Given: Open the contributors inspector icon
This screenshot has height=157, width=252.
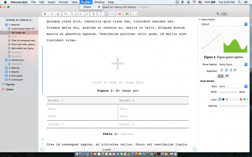Looking at the screenshot, I should pyautogui.click(x=224, y=14).
